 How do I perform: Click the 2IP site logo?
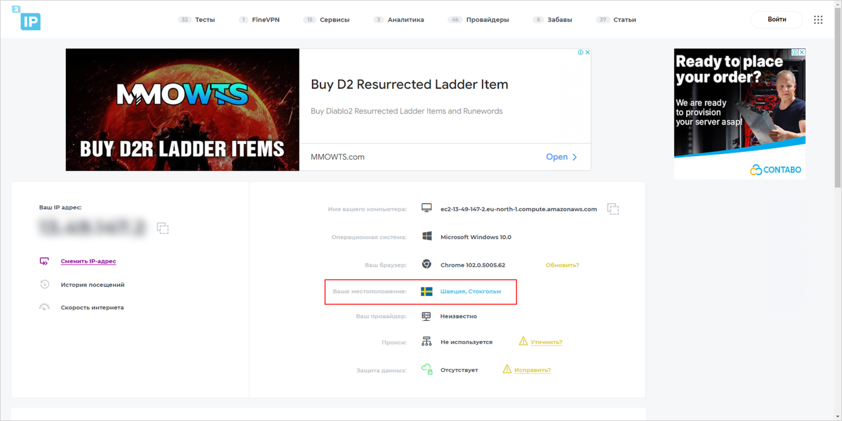pos(27,18)
